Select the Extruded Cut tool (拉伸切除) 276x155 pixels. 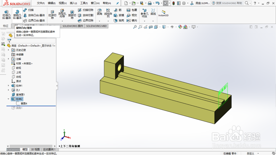coord(52,15)
